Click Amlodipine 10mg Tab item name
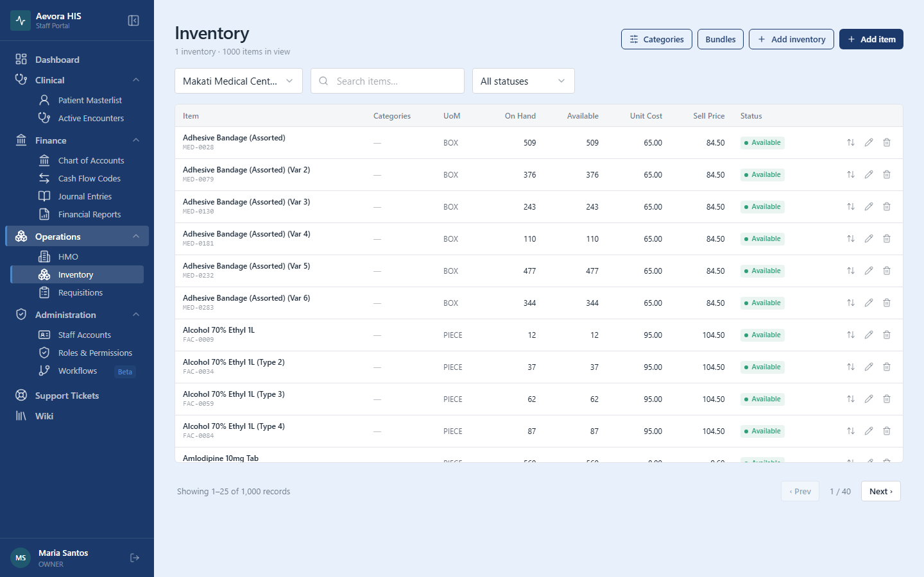The image size is (924, 577). click(221, 458)
